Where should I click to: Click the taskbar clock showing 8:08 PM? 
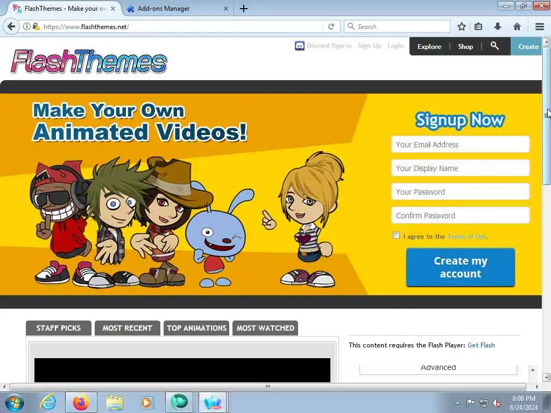tap(524, 403)
